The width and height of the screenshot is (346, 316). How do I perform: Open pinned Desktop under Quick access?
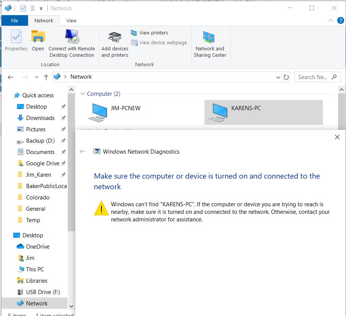coord(36,107)
